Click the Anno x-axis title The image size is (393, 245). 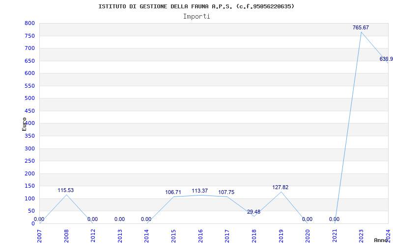click(x=380, y=240)
